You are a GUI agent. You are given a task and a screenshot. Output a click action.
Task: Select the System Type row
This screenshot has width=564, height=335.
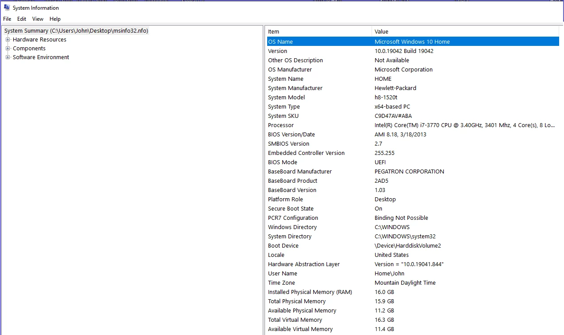[x=413, y=106]
